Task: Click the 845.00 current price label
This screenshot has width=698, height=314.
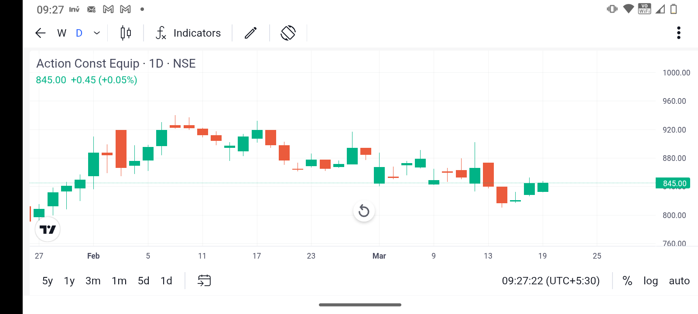Action: pyautogui.click(x=674, y=184)
